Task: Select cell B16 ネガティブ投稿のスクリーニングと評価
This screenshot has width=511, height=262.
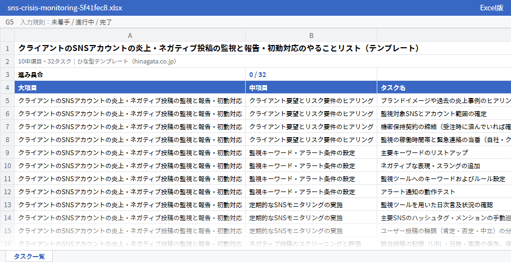Action: [311, 244]
